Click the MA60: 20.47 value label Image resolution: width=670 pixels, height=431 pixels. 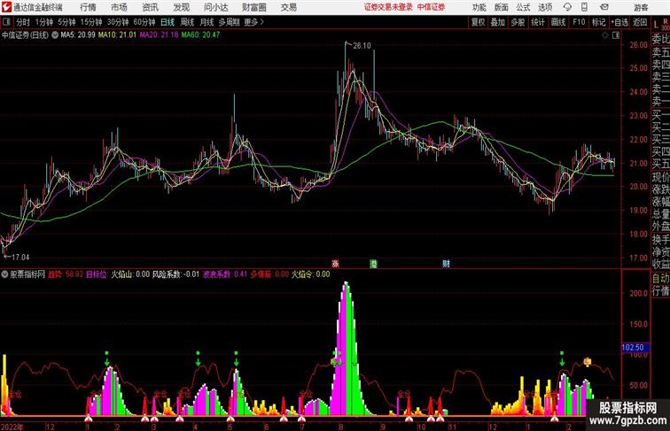coord(200,35)
